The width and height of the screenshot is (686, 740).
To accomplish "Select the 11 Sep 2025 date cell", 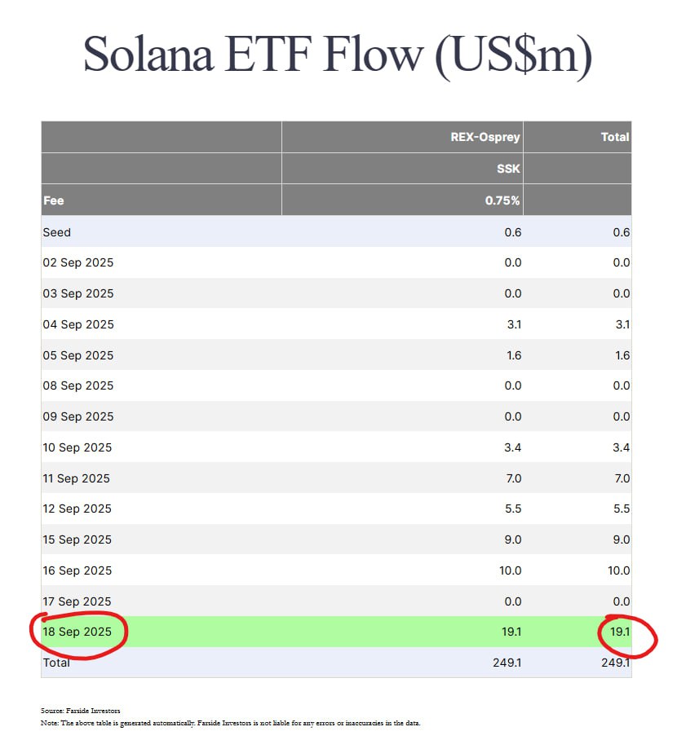I will tap(77, 478).
